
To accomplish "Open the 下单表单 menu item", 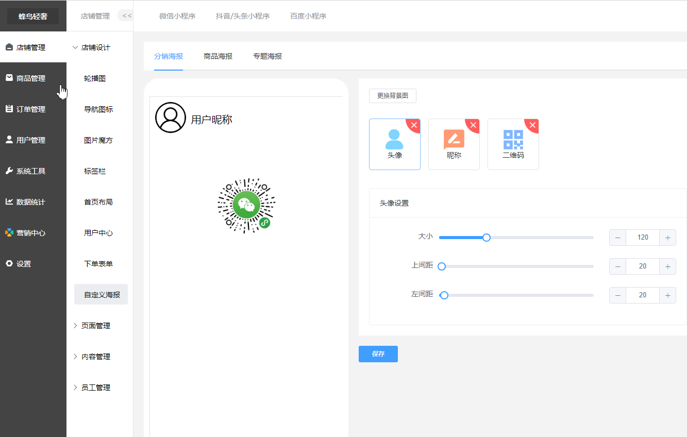I will tap(99, 264).
